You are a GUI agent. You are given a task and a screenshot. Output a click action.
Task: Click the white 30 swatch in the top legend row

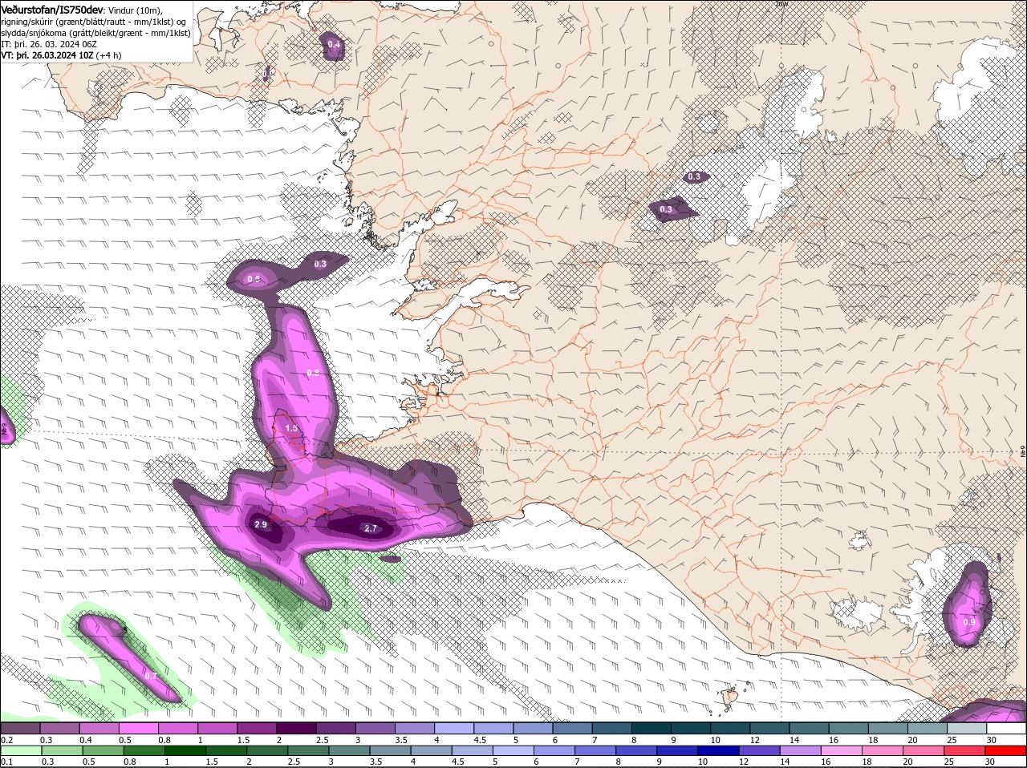[1007, 728]
